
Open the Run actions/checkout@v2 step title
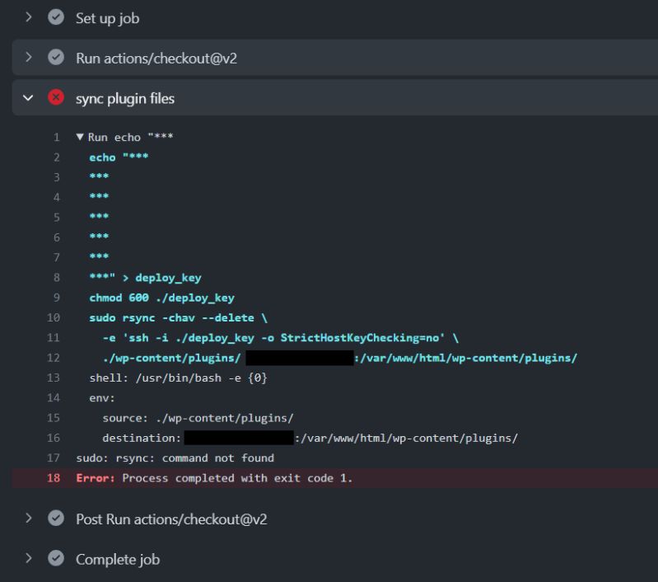pos(156,59)
